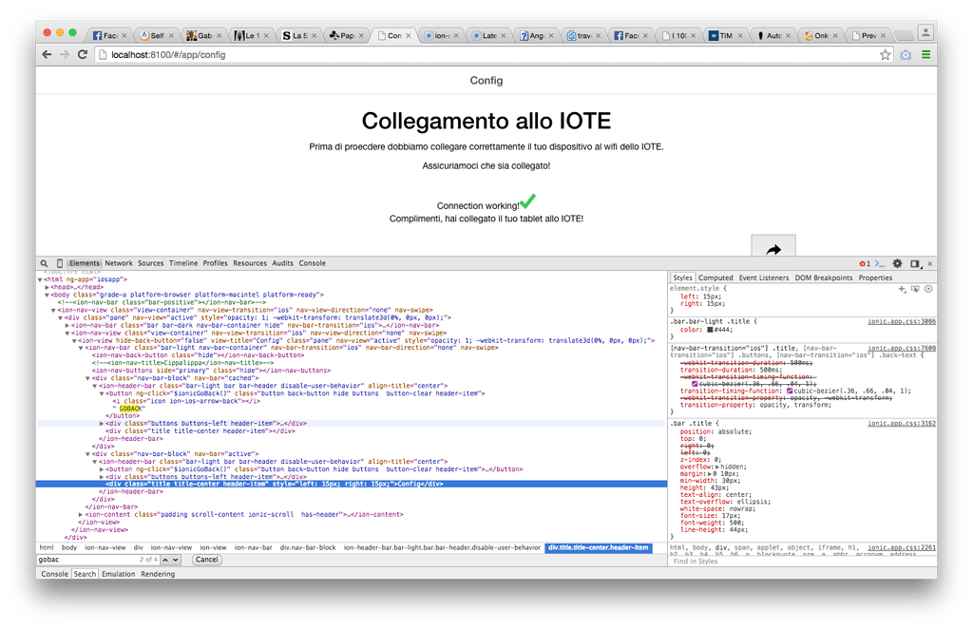This screenshot has height=630, width=973.
Task: Select the ion-nav-back-button element row
Action: [x=199, y=355]
